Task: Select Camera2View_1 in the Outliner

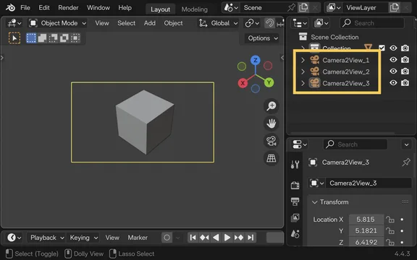Action: [x=346, y=60]
